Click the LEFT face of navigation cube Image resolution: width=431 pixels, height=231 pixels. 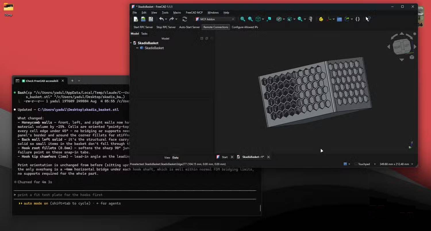coord(407,46)
